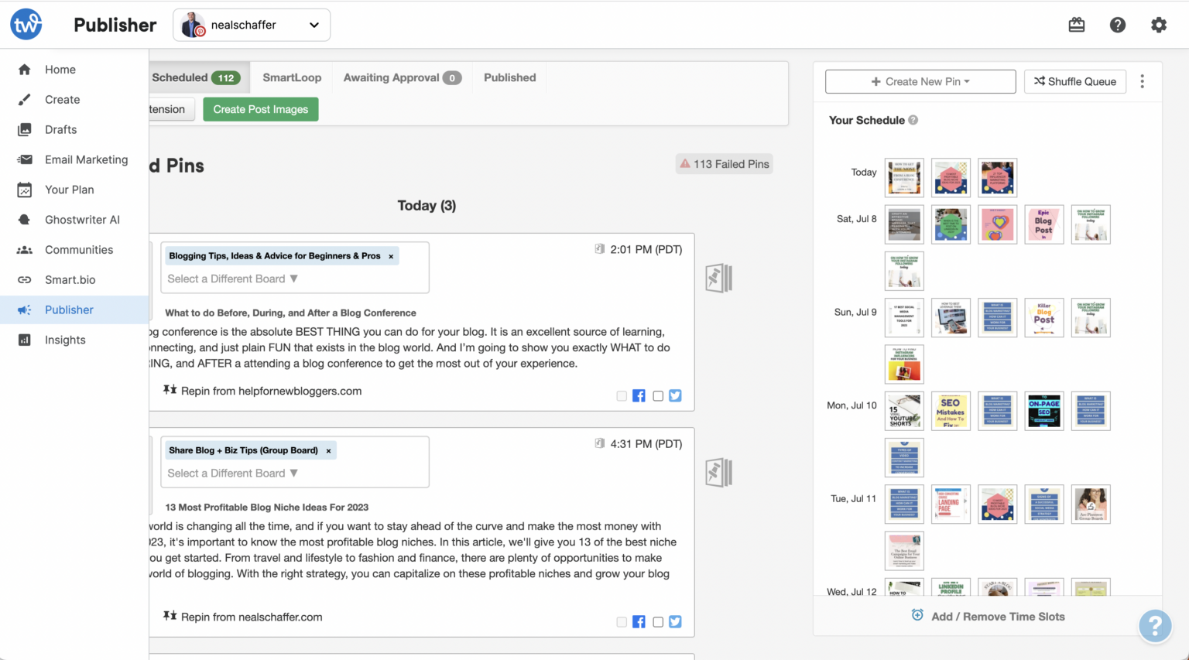Open the Awaiting Approval tab
This screenshot has height=660, width=1189.
[x=402, y=77]
